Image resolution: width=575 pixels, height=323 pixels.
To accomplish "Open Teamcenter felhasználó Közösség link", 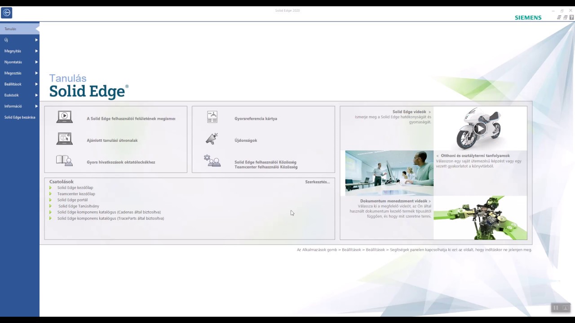I will click(x=266, y=167).
